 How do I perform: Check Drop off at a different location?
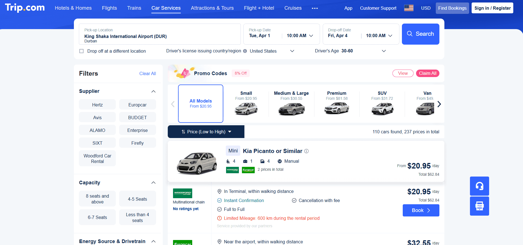81,51
